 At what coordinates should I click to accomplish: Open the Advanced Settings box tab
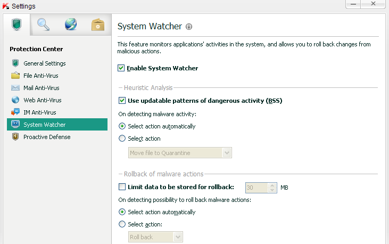click(98, 25)
